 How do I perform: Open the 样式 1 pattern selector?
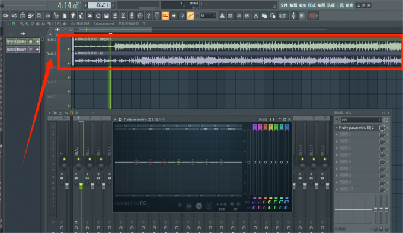pos(100,5)
